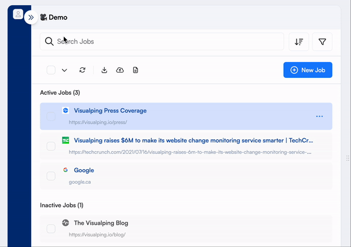Expand the sidebar with the double-chevron button
351x247 pixels.
click(x=31, y=17)
